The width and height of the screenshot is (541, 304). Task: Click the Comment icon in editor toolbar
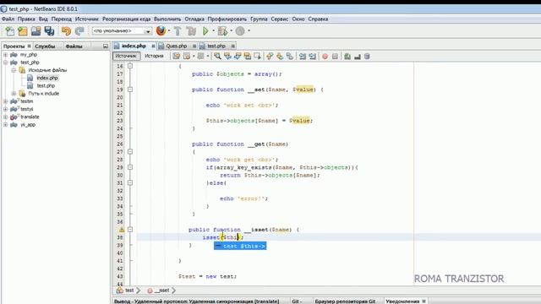pos(347,57)
